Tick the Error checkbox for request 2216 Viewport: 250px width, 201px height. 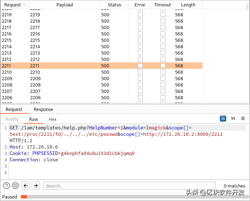(140, 34)
